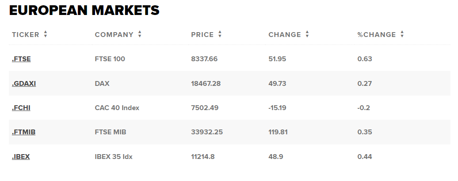This screenshot has width=458, height=181.
Task: Select the CHANGE column header label
Action: pyautogui.click(x=285, y=35)
